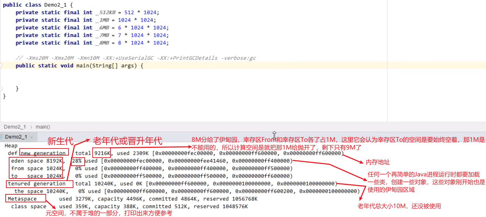486x217 pixels.
Task: Click the from space 1024K output line
Action: (x=152, y=169)
